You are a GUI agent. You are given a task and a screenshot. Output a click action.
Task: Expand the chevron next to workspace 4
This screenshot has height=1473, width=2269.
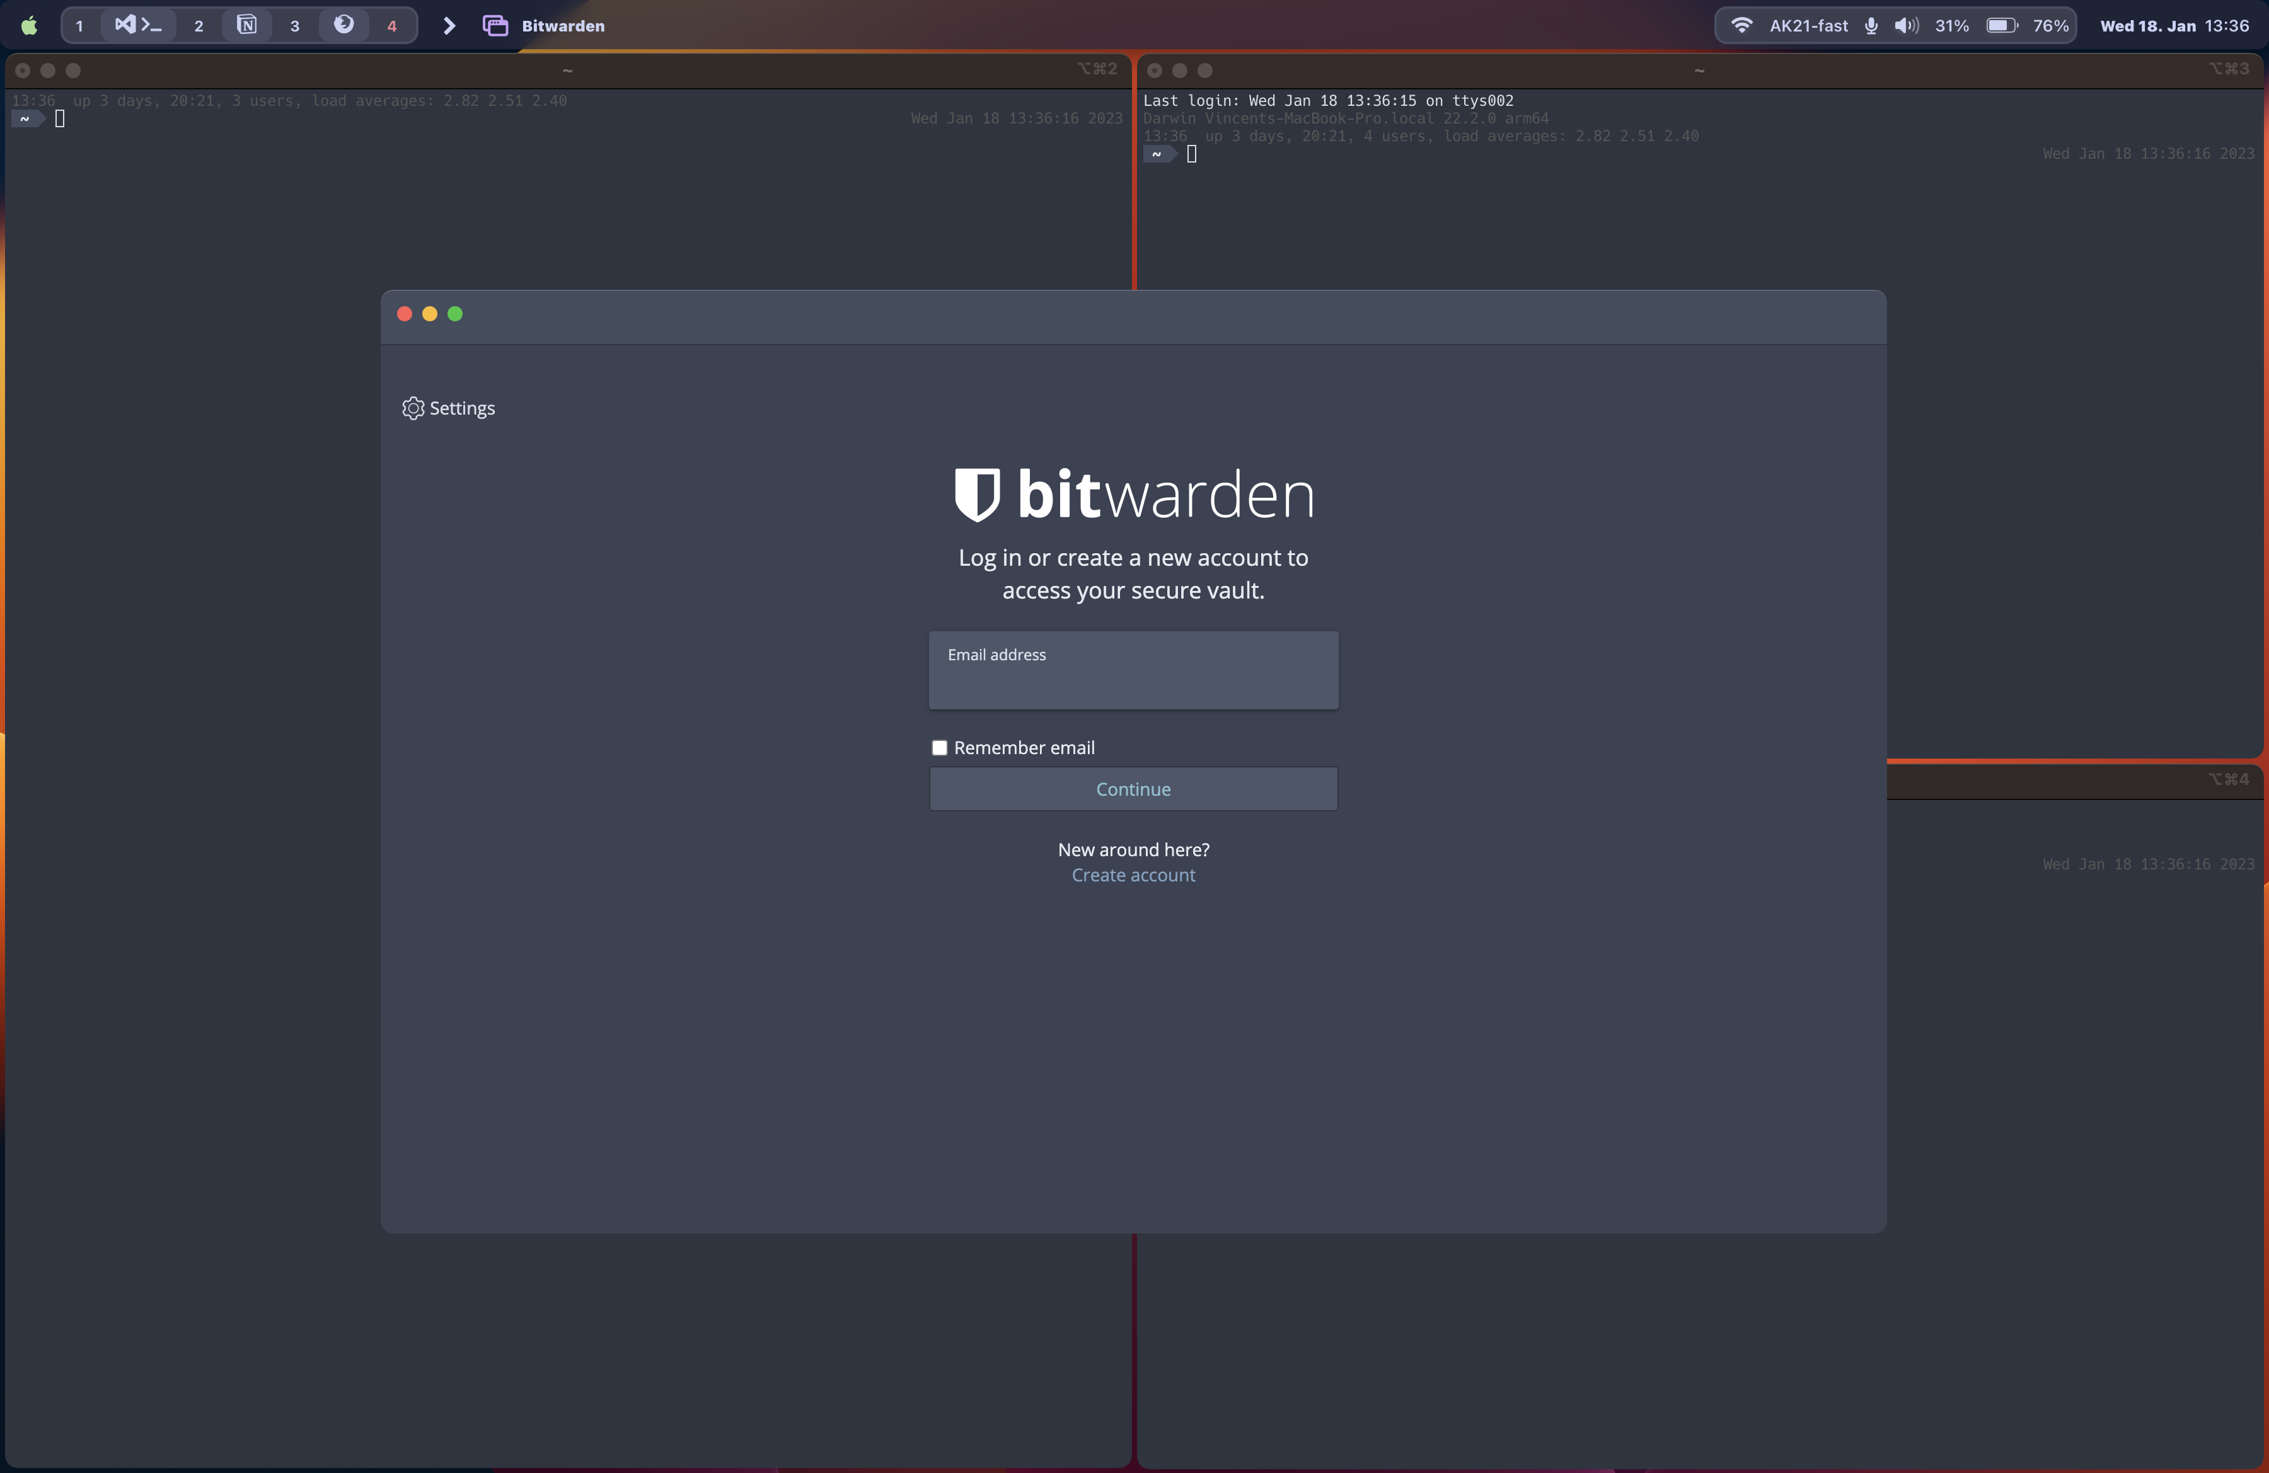pos(449,26)
